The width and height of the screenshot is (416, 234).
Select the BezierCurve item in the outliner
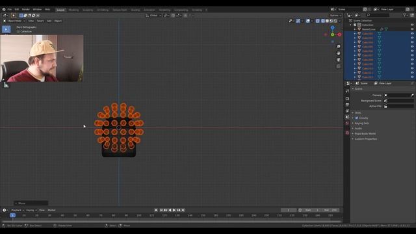click(369, 29)
